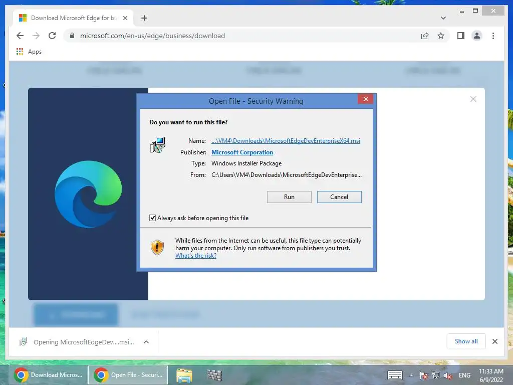Click the Run button in Security Warning
The height and width of the screenshot is (385, 513).
pyautogui.click(x=289, y=197)
